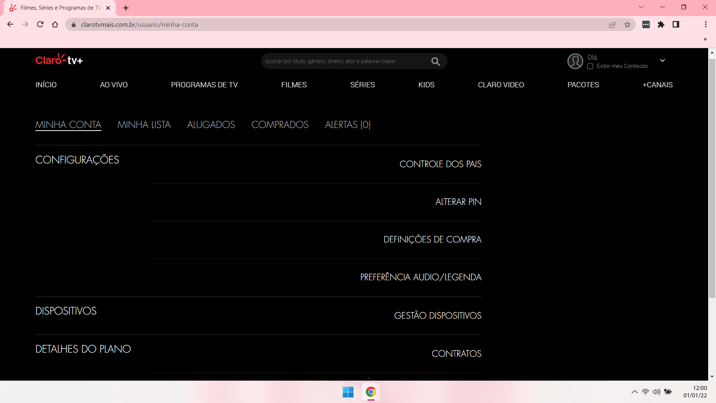Screen dimensions: 716x403
Task: Click the scrollbar down arrow
Action: point(712,377)
